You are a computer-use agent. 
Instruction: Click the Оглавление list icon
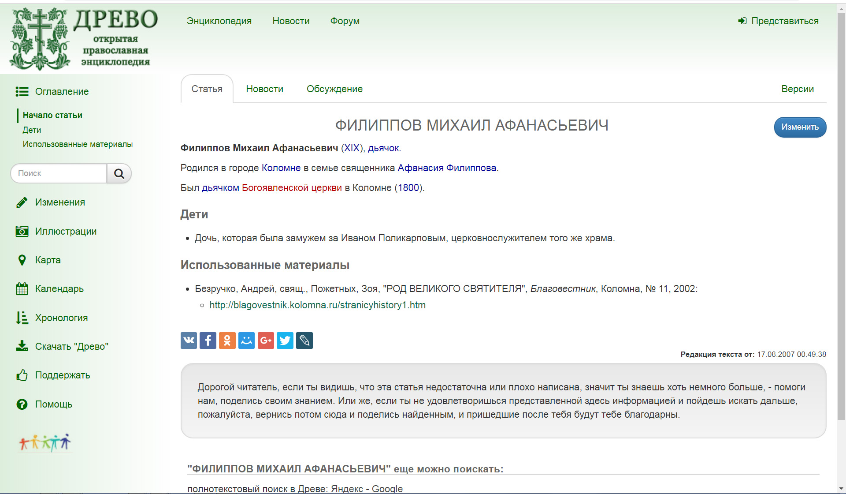(22, 91)
